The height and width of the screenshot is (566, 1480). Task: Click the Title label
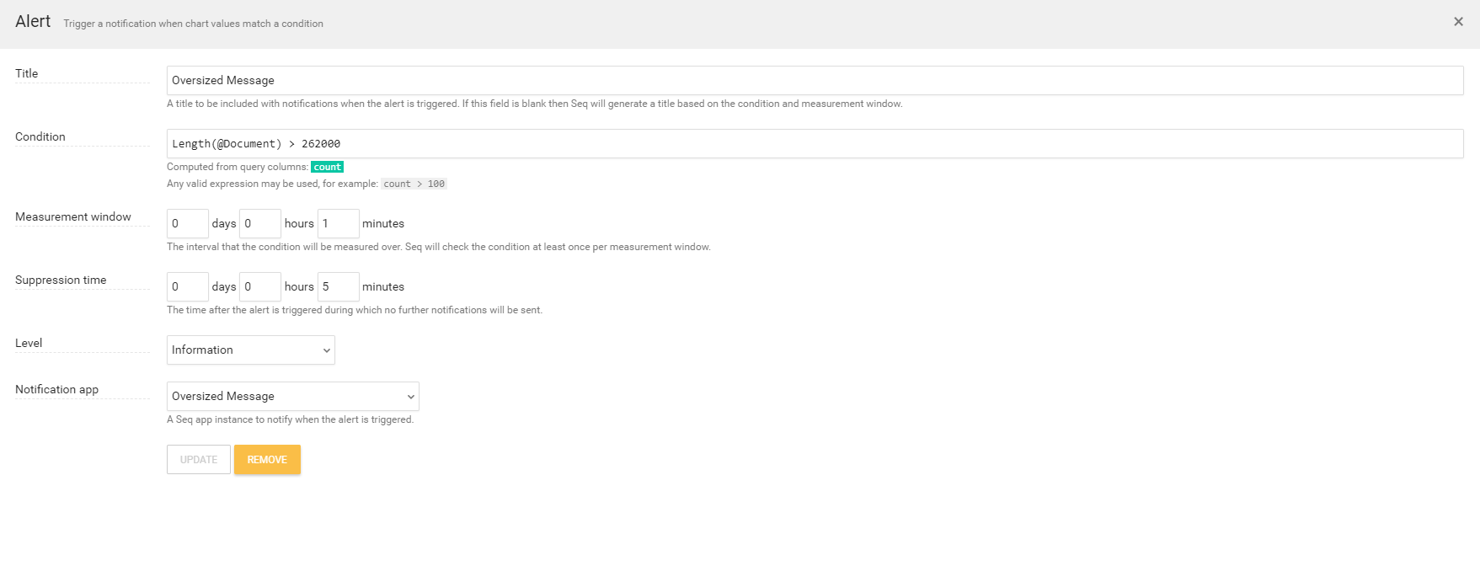(x=26, y=73)
